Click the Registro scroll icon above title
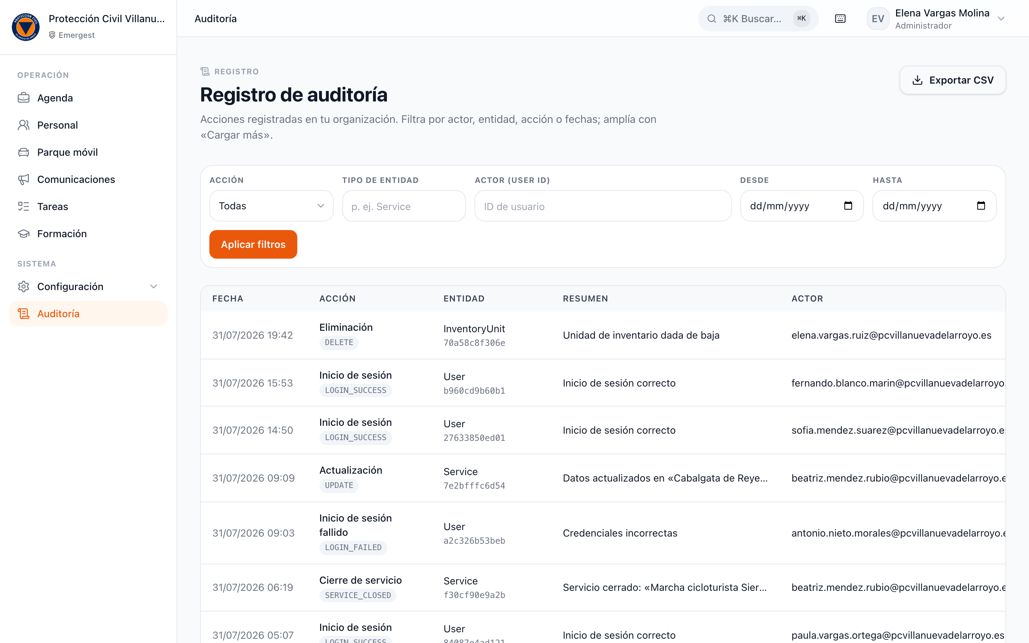This screenshot has height=643, width=1029. [205, 71]
